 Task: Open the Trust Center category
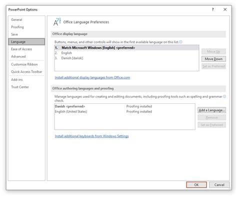(20, 87)
